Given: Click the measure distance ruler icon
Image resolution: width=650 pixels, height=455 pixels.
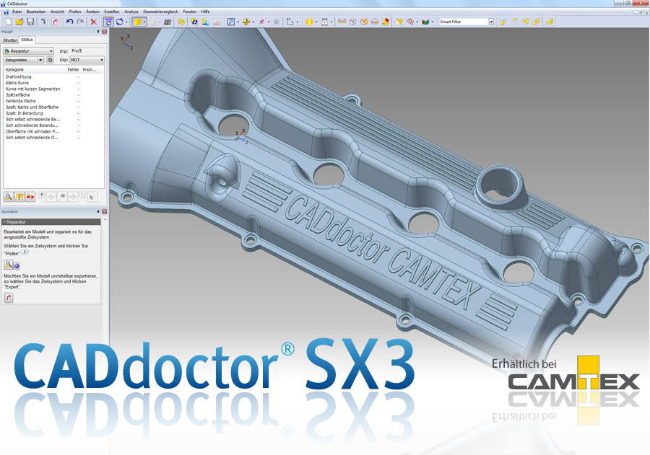Looking at the screenshot, I should [342, 22].
